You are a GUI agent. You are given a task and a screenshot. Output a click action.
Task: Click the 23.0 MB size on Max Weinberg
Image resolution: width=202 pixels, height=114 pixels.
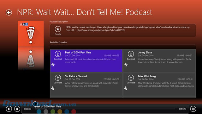181,79
